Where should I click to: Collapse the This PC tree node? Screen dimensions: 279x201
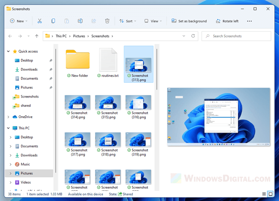tap(9, 128)
